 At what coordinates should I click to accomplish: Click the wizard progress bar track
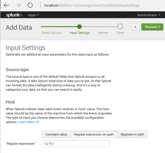(x=100, y=26)
